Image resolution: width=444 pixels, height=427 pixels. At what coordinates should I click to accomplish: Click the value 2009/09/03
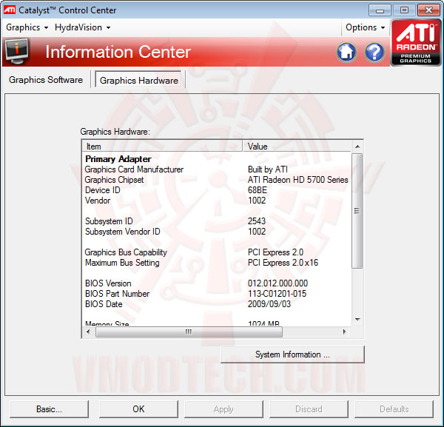click(x=269, y=304)
